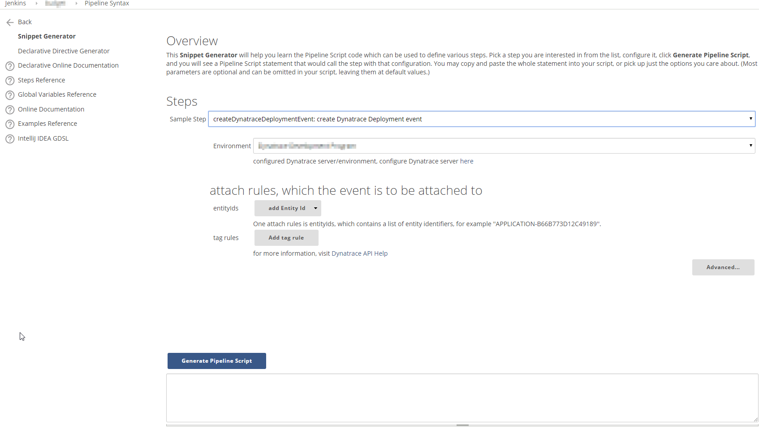This screenshot has width=759, height=429.
Task: Click help icon beside Declarative Online Documentation
Action: coord(10,66)
